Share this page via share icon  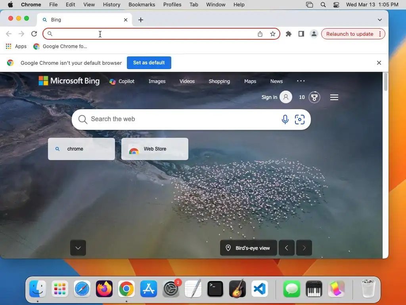tap(260, 34)
